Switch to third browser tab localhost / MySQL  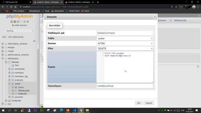(x=79, y=2)
